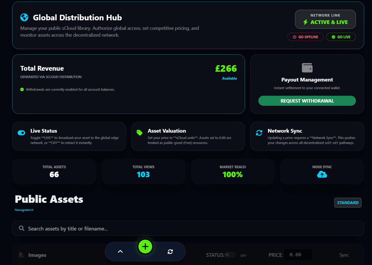This screenshot has width=372, height=265.
Task: Click the refresh icon in the floating bar
Action: (170, 252)
